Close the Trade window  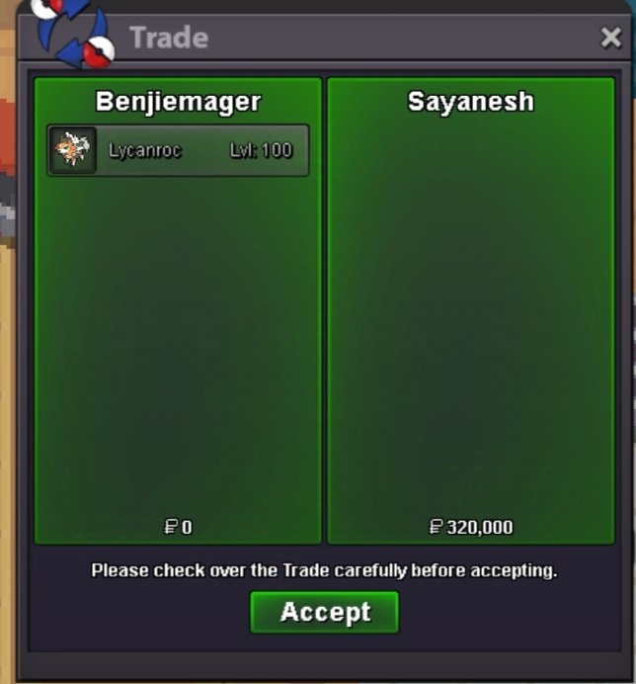click(610, 38)
